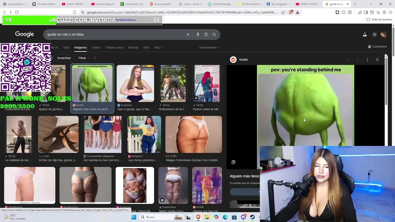Open Brave extensions puzzle icon
Screen dimensions: 395x222
[343, 12]
